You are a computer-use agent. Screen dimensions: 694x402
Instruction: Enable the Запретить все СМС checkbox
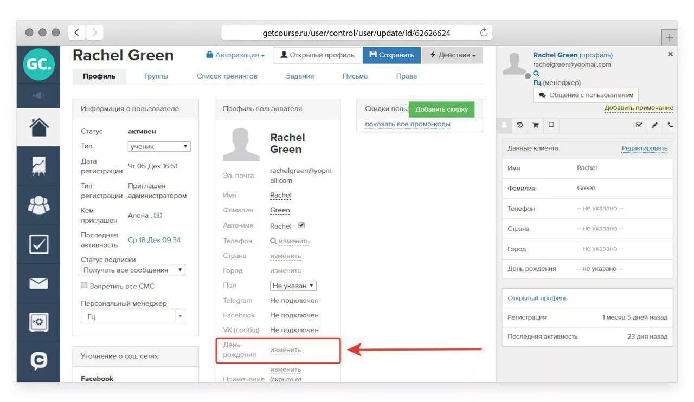tap(84, 286)
